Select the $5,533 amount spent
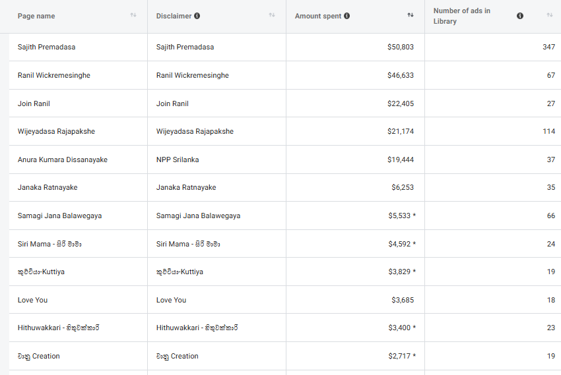 tap(399, 216)
